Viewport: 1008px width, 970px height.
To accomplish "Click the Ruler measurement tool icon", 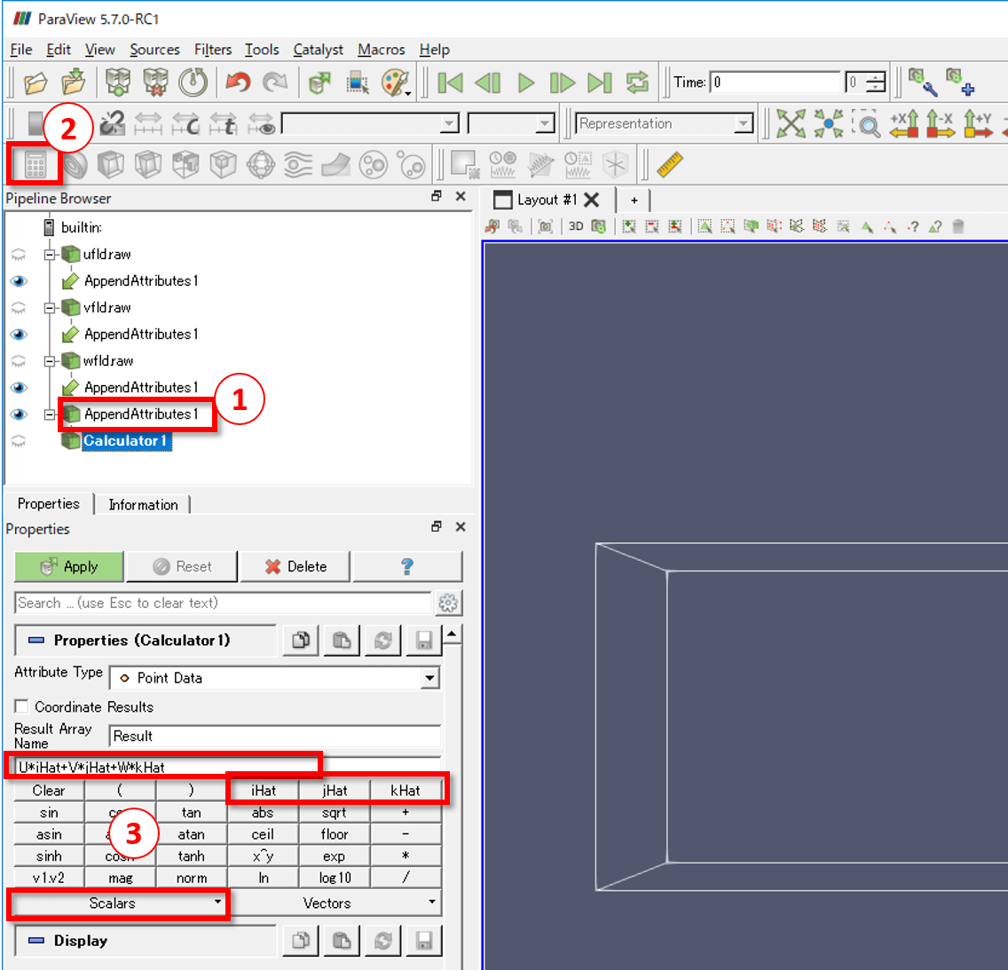I will coord(670,164).
